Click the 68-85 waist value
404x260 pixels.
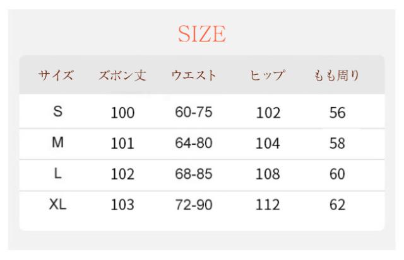click(x=194, y=174)
